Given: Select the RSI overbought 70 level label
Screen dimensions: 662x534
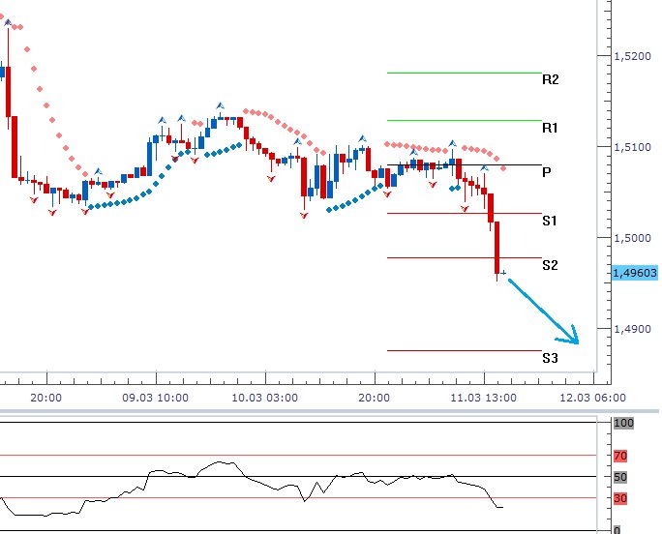Looking at the screenshot, I should [x=619, y=455].
